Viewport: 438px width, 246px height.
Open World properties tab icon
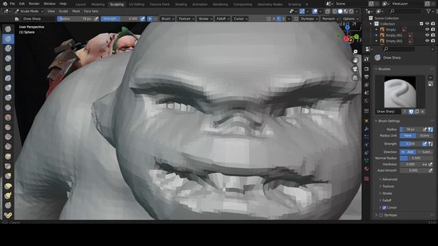click(x=367, y=101)
